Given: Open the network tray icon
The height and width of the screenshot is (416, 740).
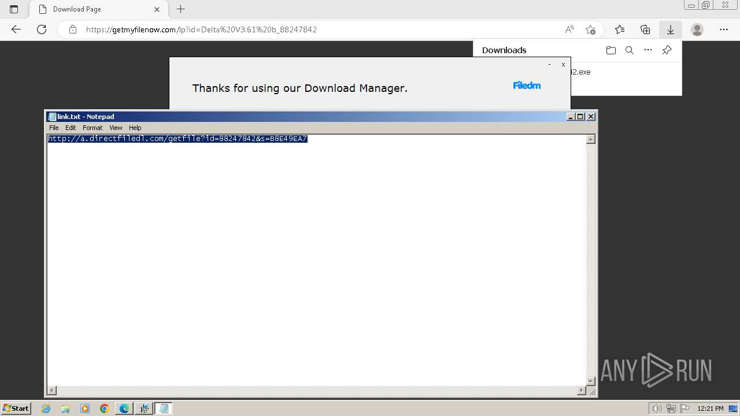Looking at the screenshot, I should (671, 408).
